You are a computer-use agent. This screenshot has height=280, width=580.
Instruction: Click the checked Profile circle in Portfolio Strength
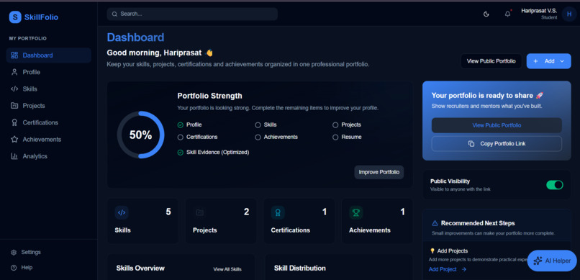[x=181, y=125]
